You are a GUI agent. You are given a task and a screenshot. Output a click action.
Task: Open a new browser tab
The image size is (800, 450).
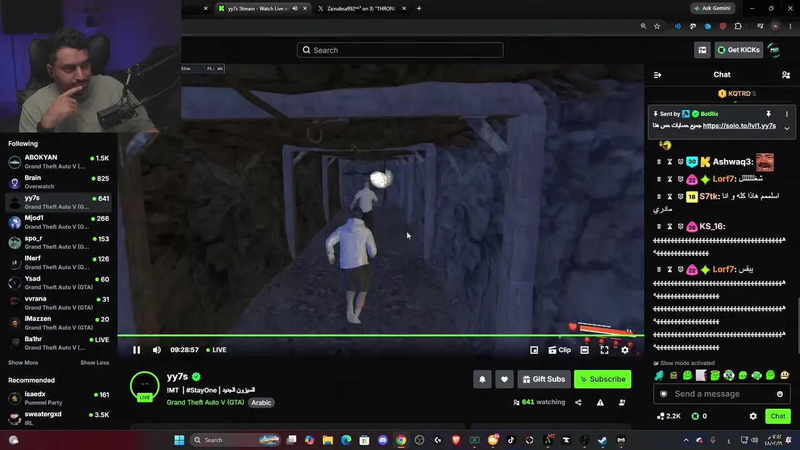(x=419, y=9)
